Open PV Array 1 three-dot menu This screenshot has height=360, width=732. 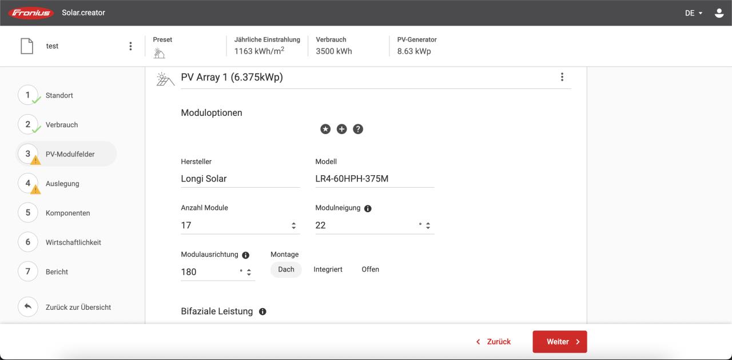pos(562,77)
